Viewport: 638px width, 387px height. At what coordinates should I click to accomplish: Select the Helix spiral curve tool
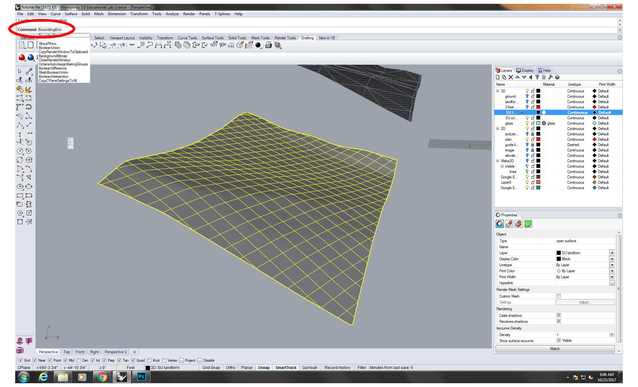(20, 116)
